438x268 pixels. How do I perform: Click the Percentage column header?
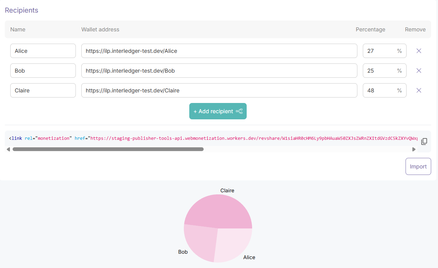coord(370,29)
